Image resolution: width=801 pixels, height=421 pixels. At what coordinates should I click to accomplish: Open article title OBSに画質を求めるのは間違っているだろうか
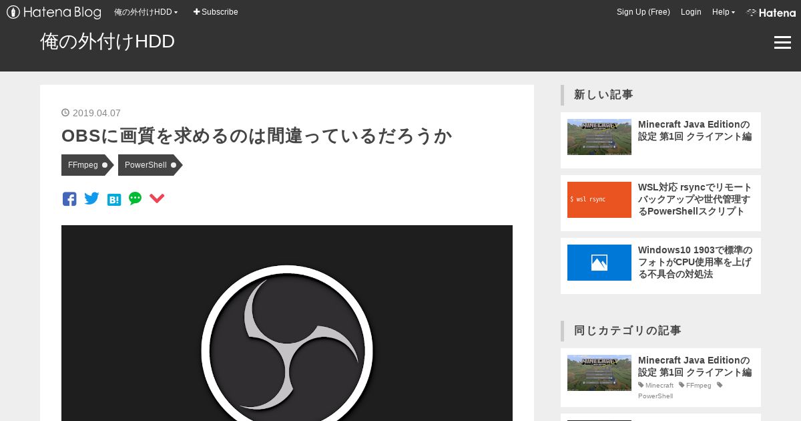point(257,136)
